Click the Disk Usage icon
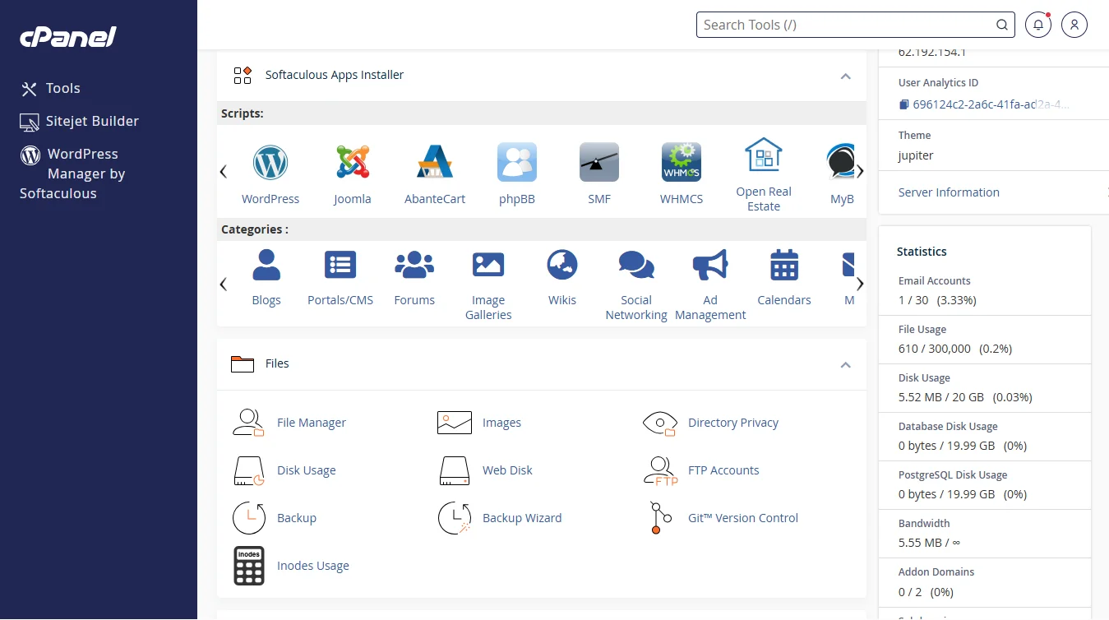This screenshot has width=1109, height=620. [248, 470]
